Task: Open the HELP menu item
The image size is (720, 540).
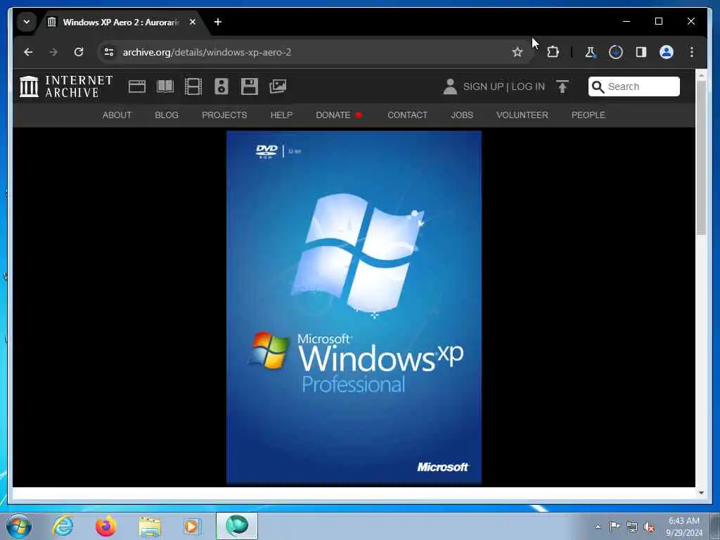Action: pos(281,115)
